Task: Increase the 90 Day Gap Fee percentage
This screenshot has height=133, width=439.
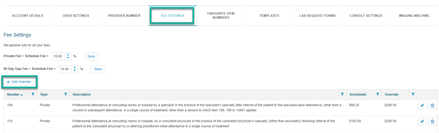Action: pyautogui.click(x=75, y=67)
